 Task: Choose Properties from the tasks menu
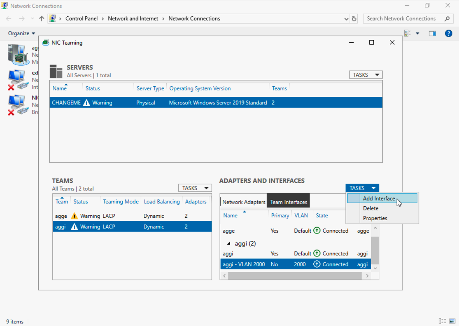pos(382,218)
